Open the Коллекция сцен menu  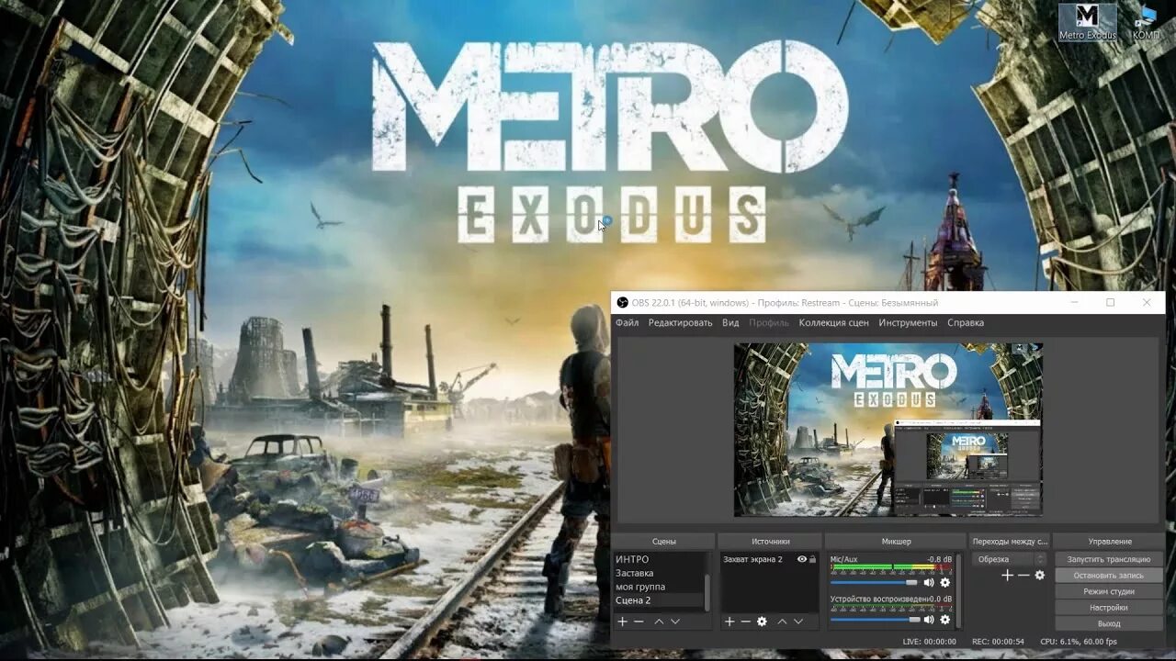(833, 322)
